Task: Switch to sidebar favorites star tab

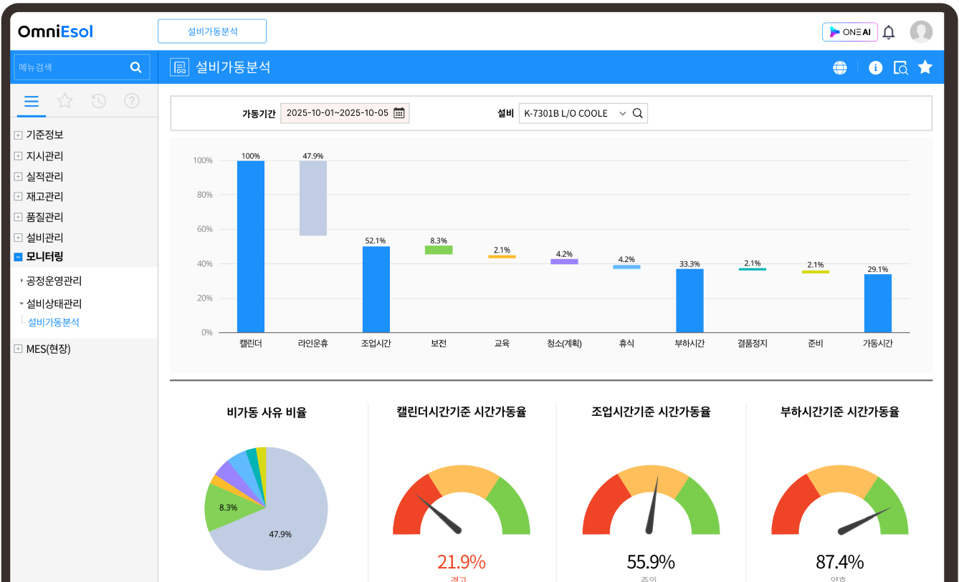Action: [x=65, y=101]
